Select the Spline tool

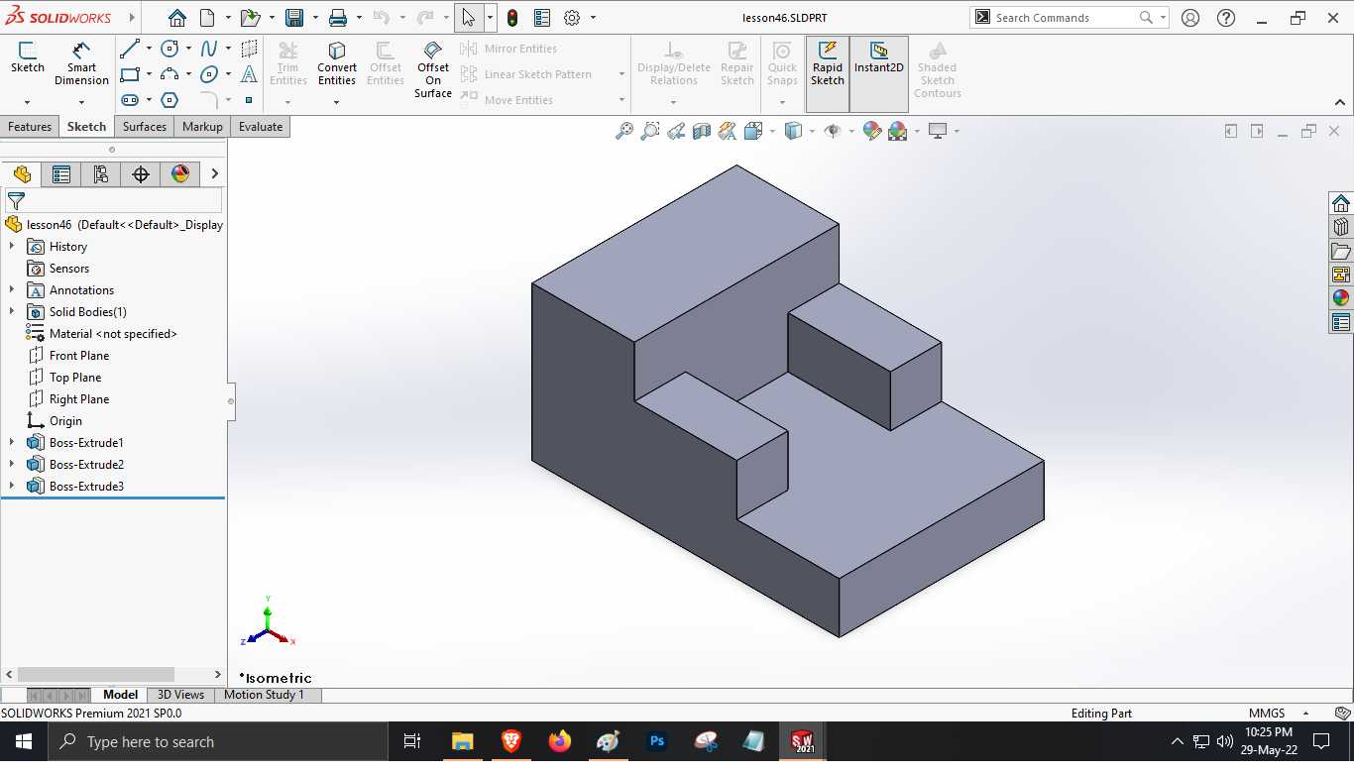click(209, 49)
